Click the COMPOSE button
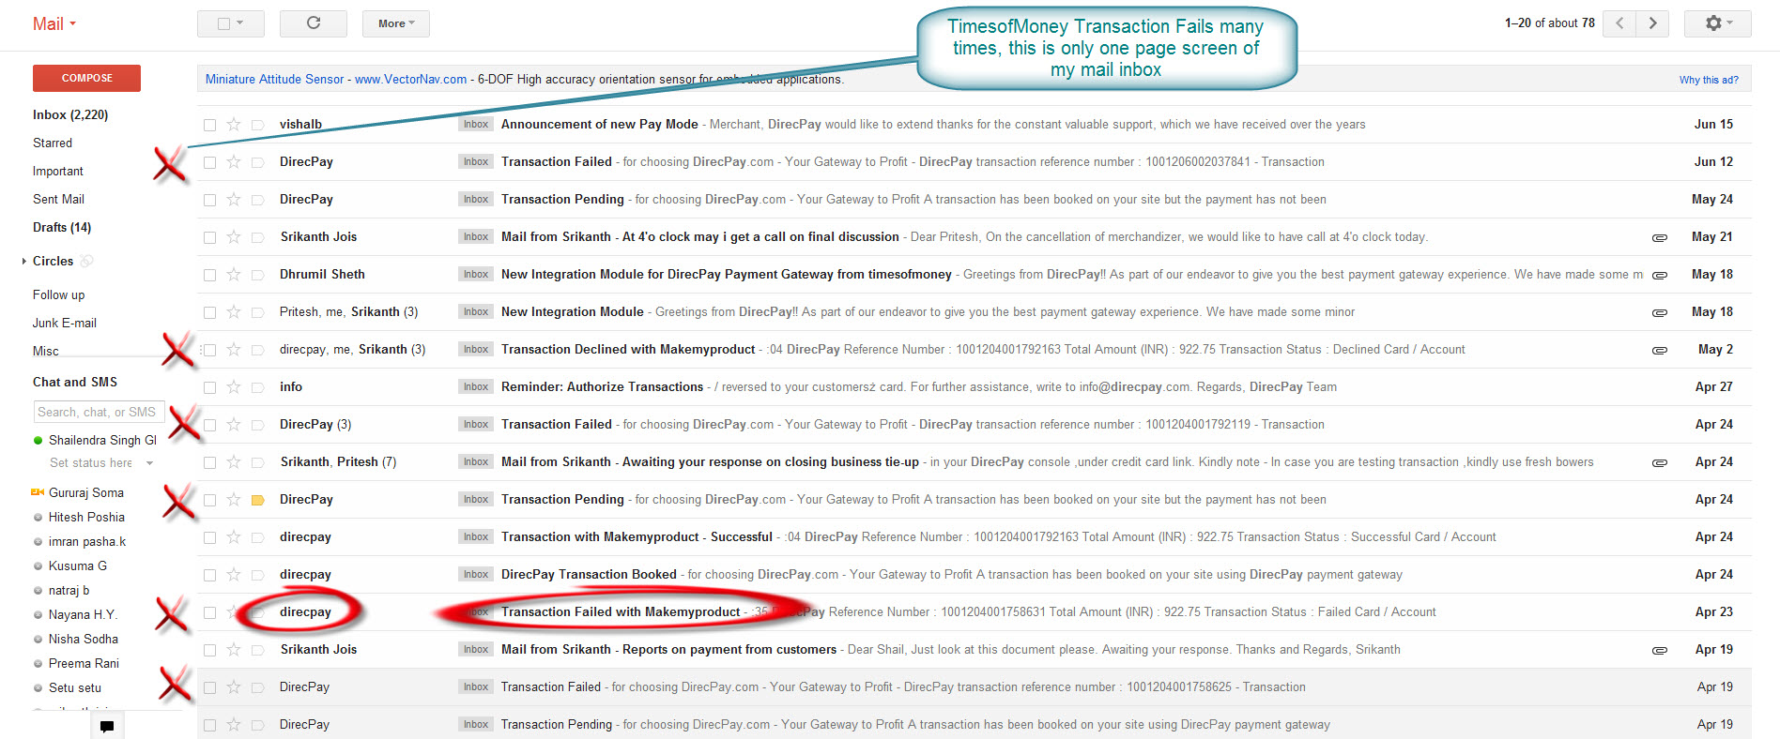This screenshot has height=739, width=1780. tap(86, 78)
